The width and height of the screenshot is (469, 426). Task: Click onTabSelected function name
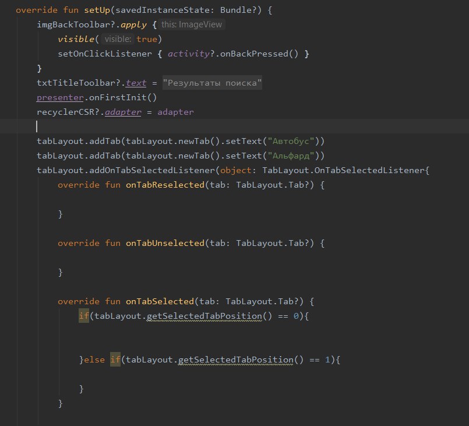160,301
